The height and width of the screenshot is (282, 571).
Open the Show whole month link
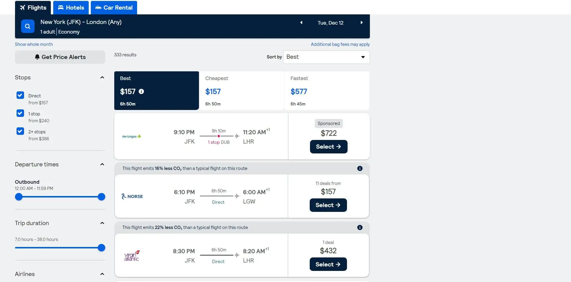(34, 44)
